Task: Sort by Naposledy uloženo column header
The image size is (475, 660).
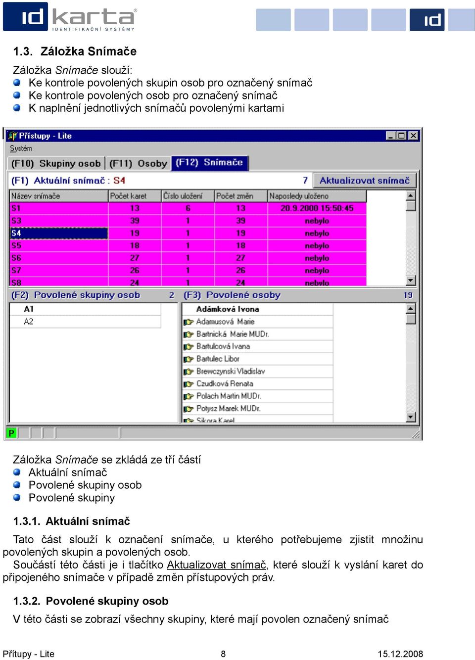Action: (x=317, y=196)
